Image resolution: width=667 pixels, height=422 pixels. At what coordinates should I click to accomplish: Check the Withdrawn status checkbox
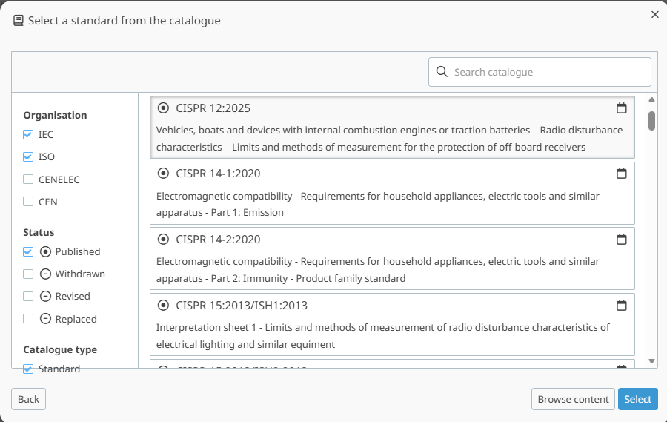pyautogui.click(x=28, y=274)
